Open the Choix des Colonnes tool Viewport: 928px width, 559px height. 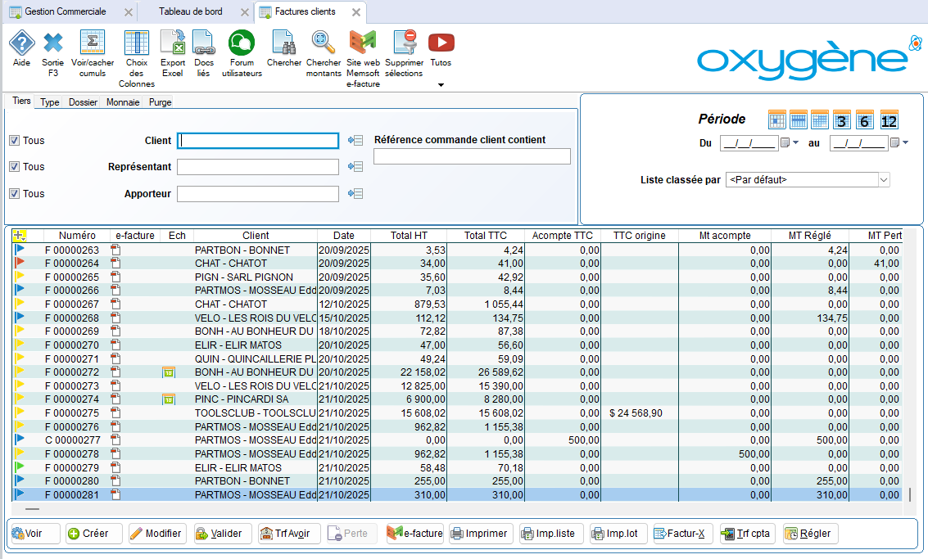(136, 43)
